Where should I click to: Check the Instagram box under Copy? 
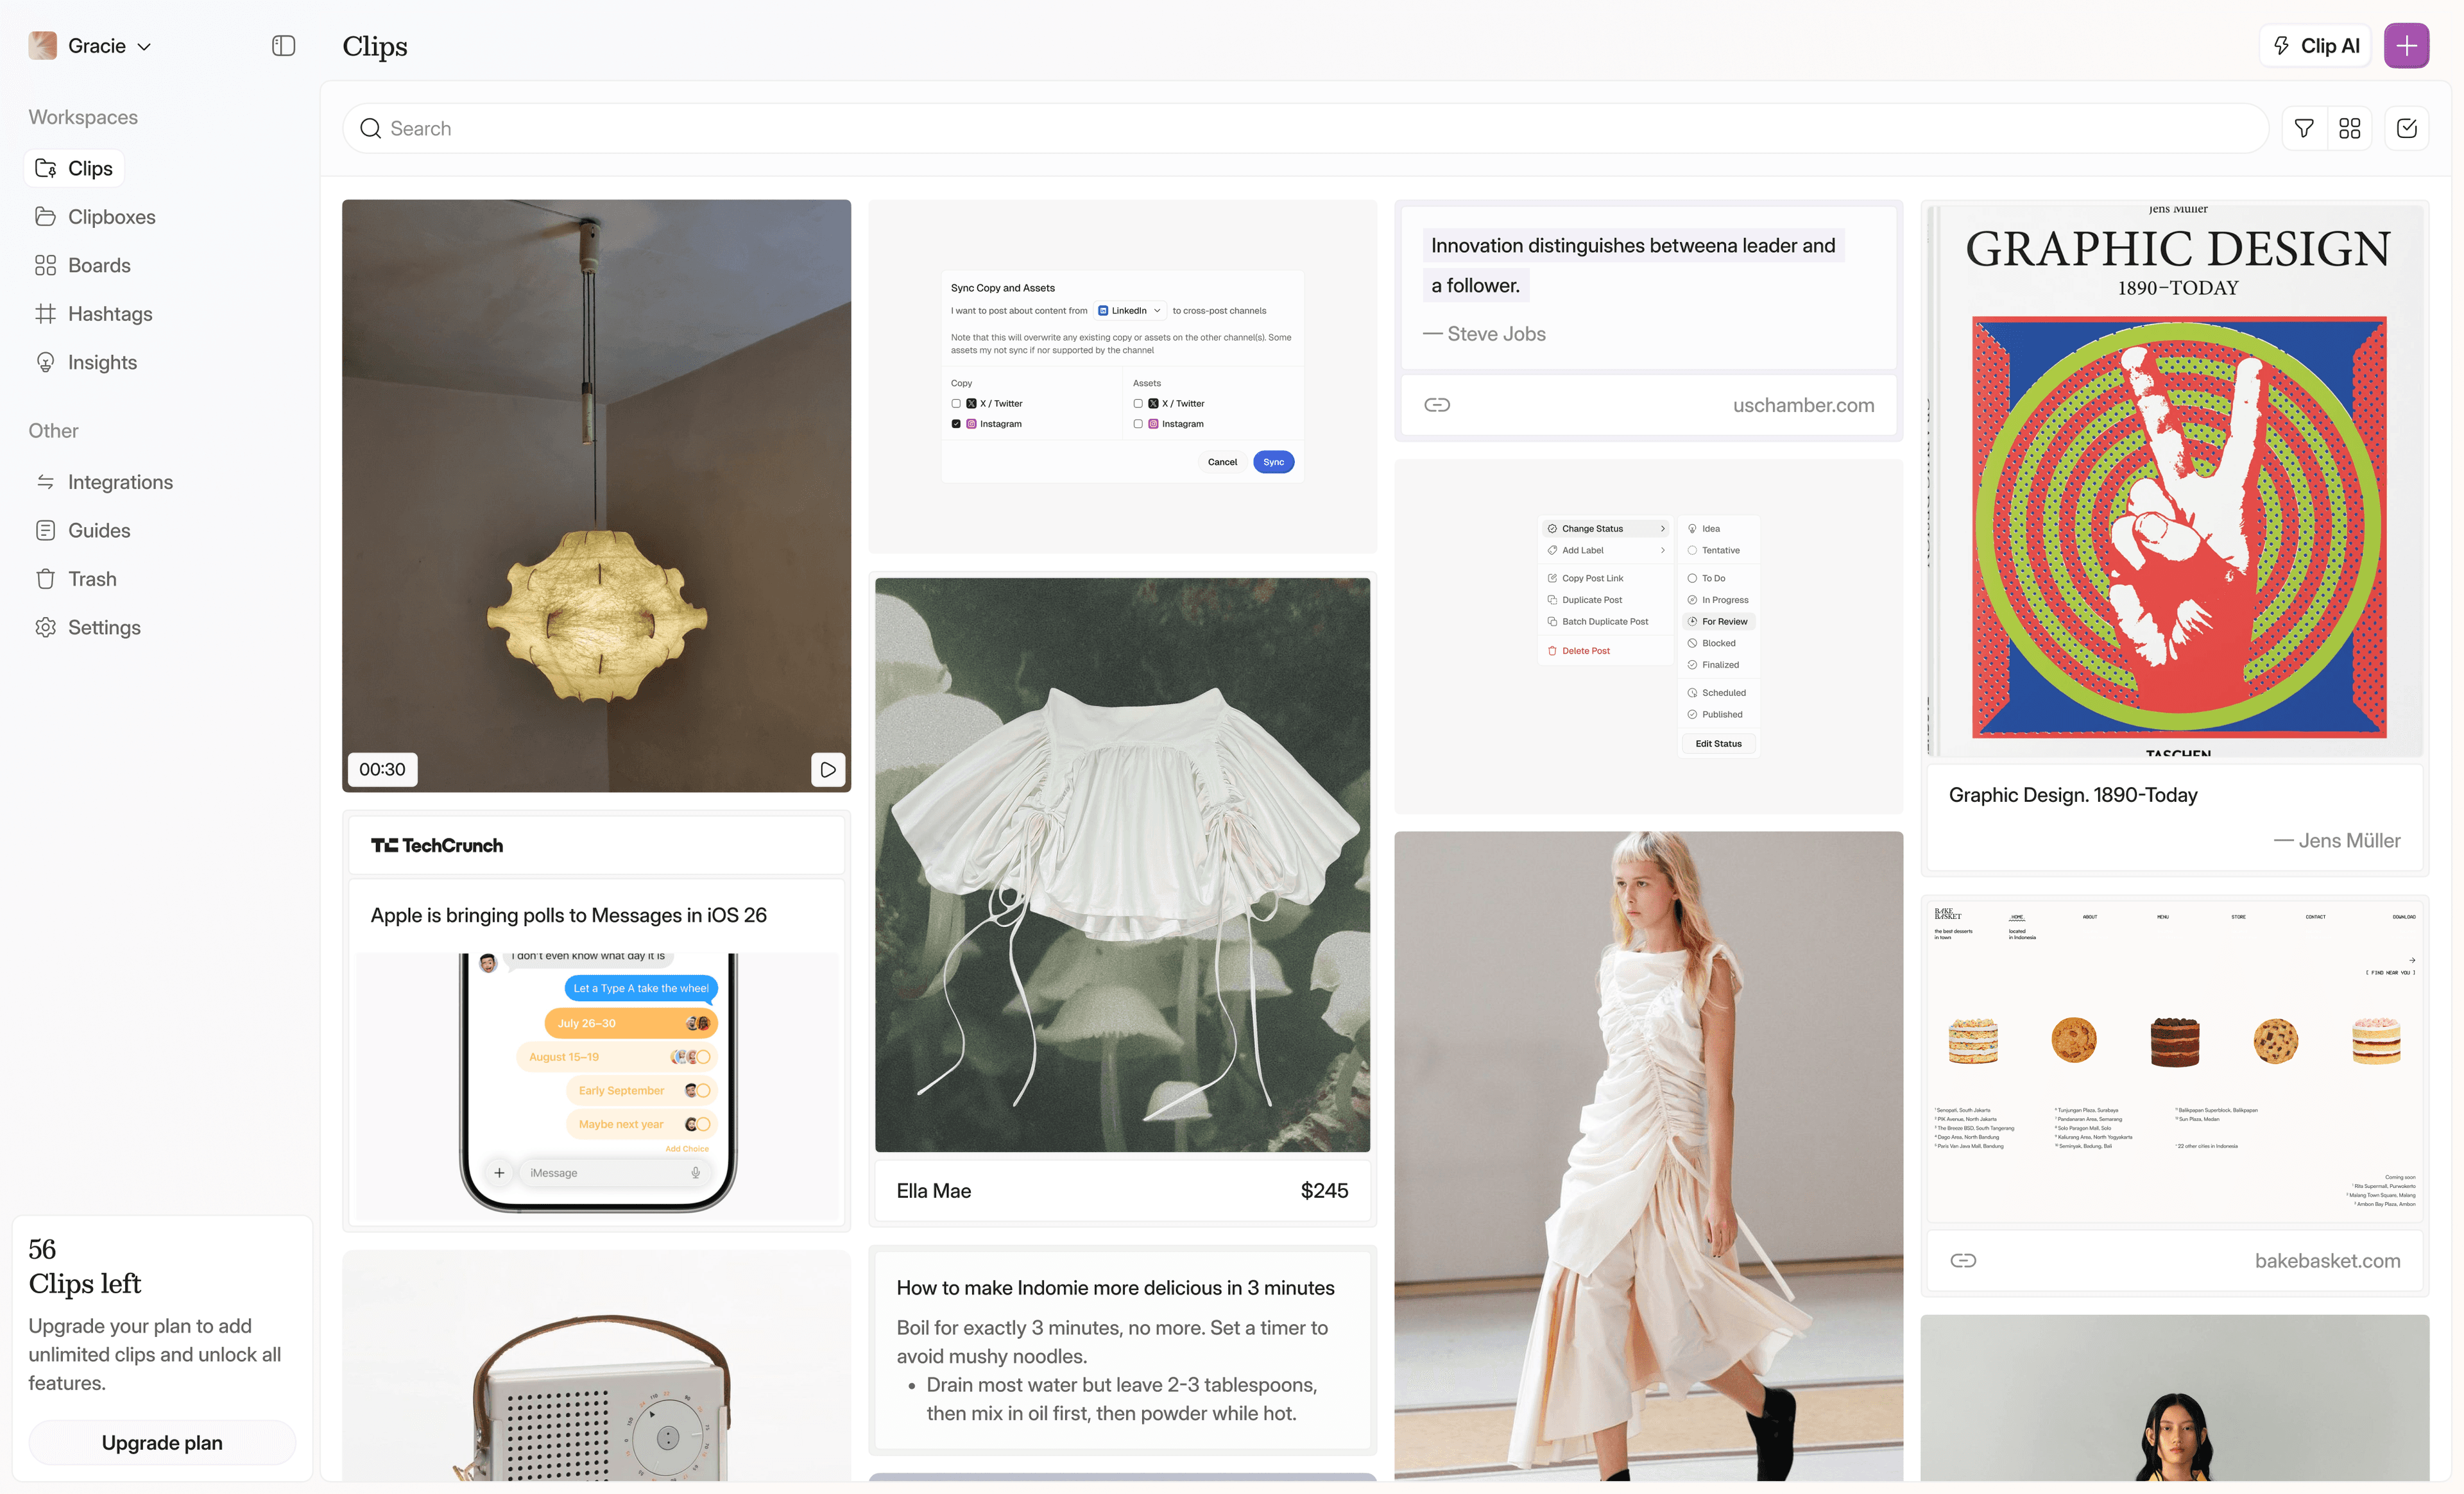[x=956, y=424]
